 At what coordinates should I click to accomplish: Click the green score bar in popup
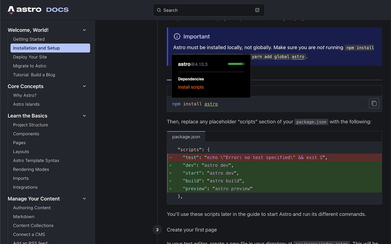click(236, 64)
